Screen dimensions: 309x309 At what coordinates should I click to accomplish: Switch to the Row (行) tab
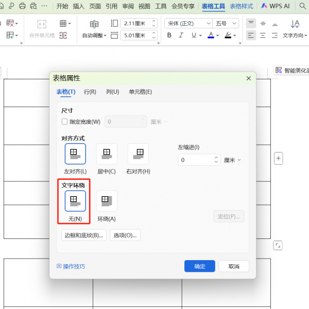click(90, 92)
